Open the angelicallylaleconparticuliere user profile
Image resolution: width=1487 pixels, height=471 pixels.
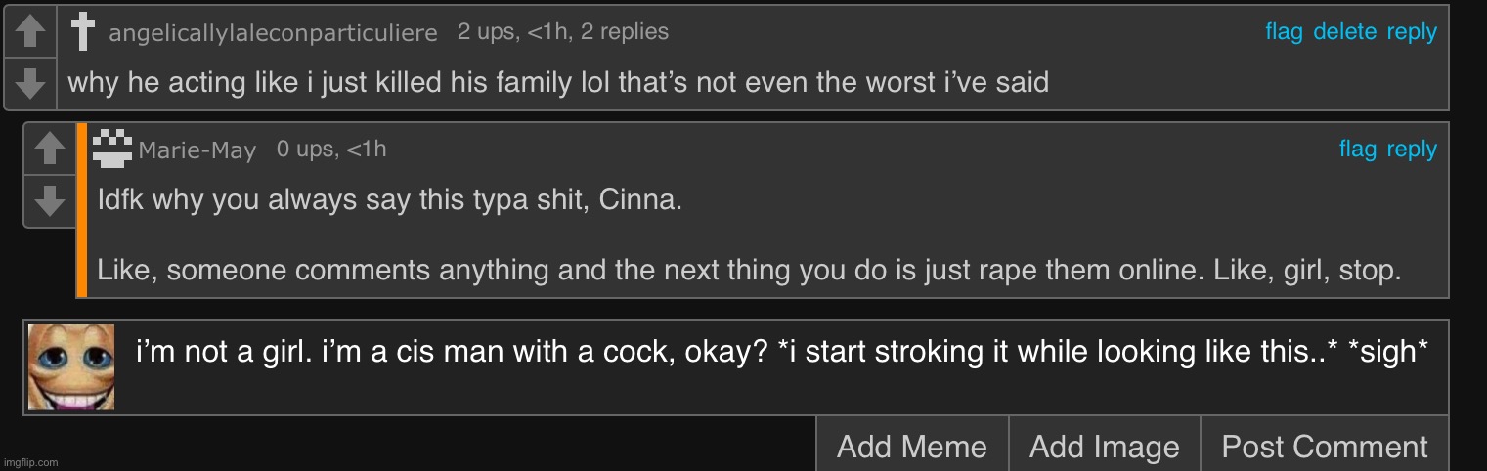coord(273,33)
